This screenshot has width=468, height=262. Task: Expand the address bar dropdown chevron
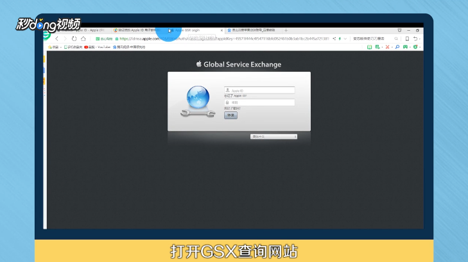point(345,38)
